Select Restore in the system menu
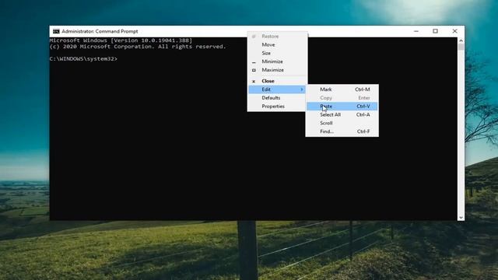 (277, 37)
